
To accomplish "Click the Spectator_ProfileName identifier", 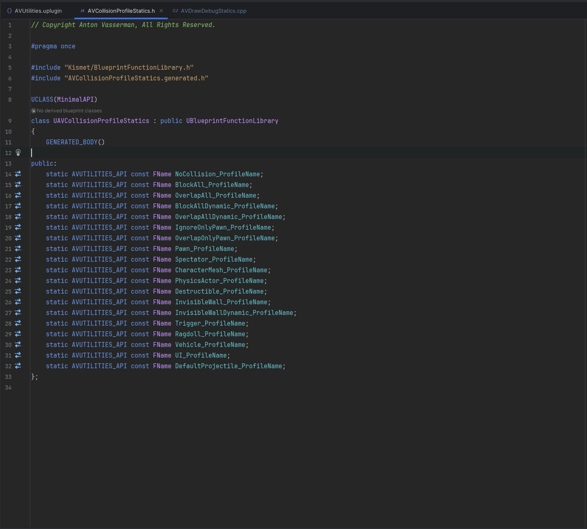I will tap(214, 260).
